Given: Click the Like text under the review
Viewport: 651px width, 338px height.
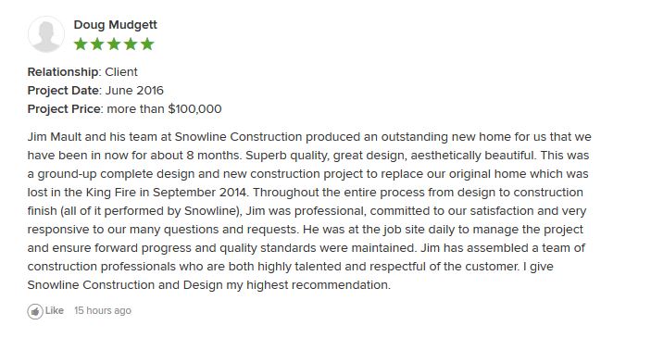Looking at the screenshot, I should [55, 310].
